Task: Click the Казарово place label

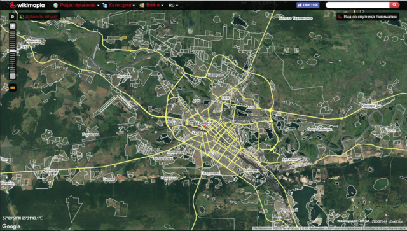Action: pos(216,75)
